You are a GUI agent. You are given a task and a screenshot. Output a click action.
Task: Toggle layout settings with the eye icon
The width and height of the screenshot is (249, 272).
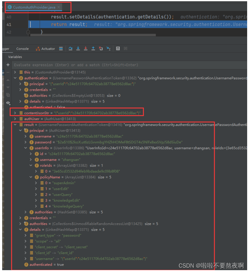tap(8, 103)
